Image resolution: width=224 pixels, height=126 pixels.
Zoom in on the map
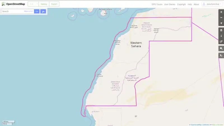click(x=221, y=12)
